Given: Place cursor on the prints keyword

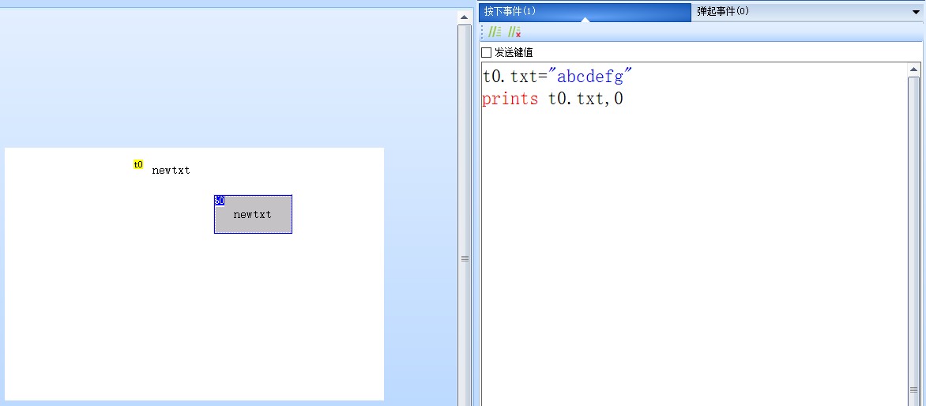Looking at the screenshot, I should [510, 100].
